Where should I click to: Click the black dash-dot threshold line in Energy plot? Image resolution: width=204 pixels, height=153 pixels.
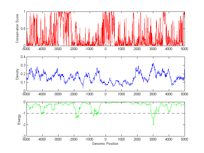(x=122, y=113)
